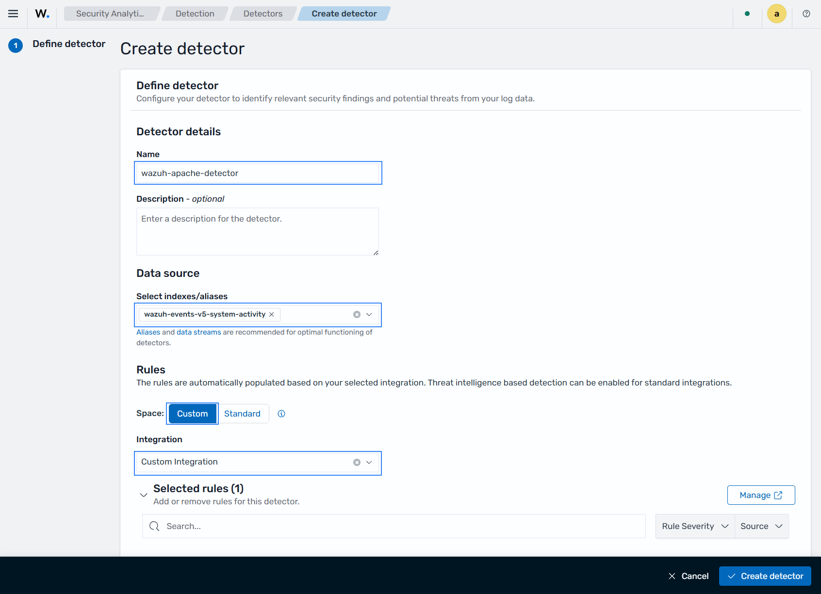Show the Space info tooltip icon
The height and width of the screenshot is (594, 821).
281,414
